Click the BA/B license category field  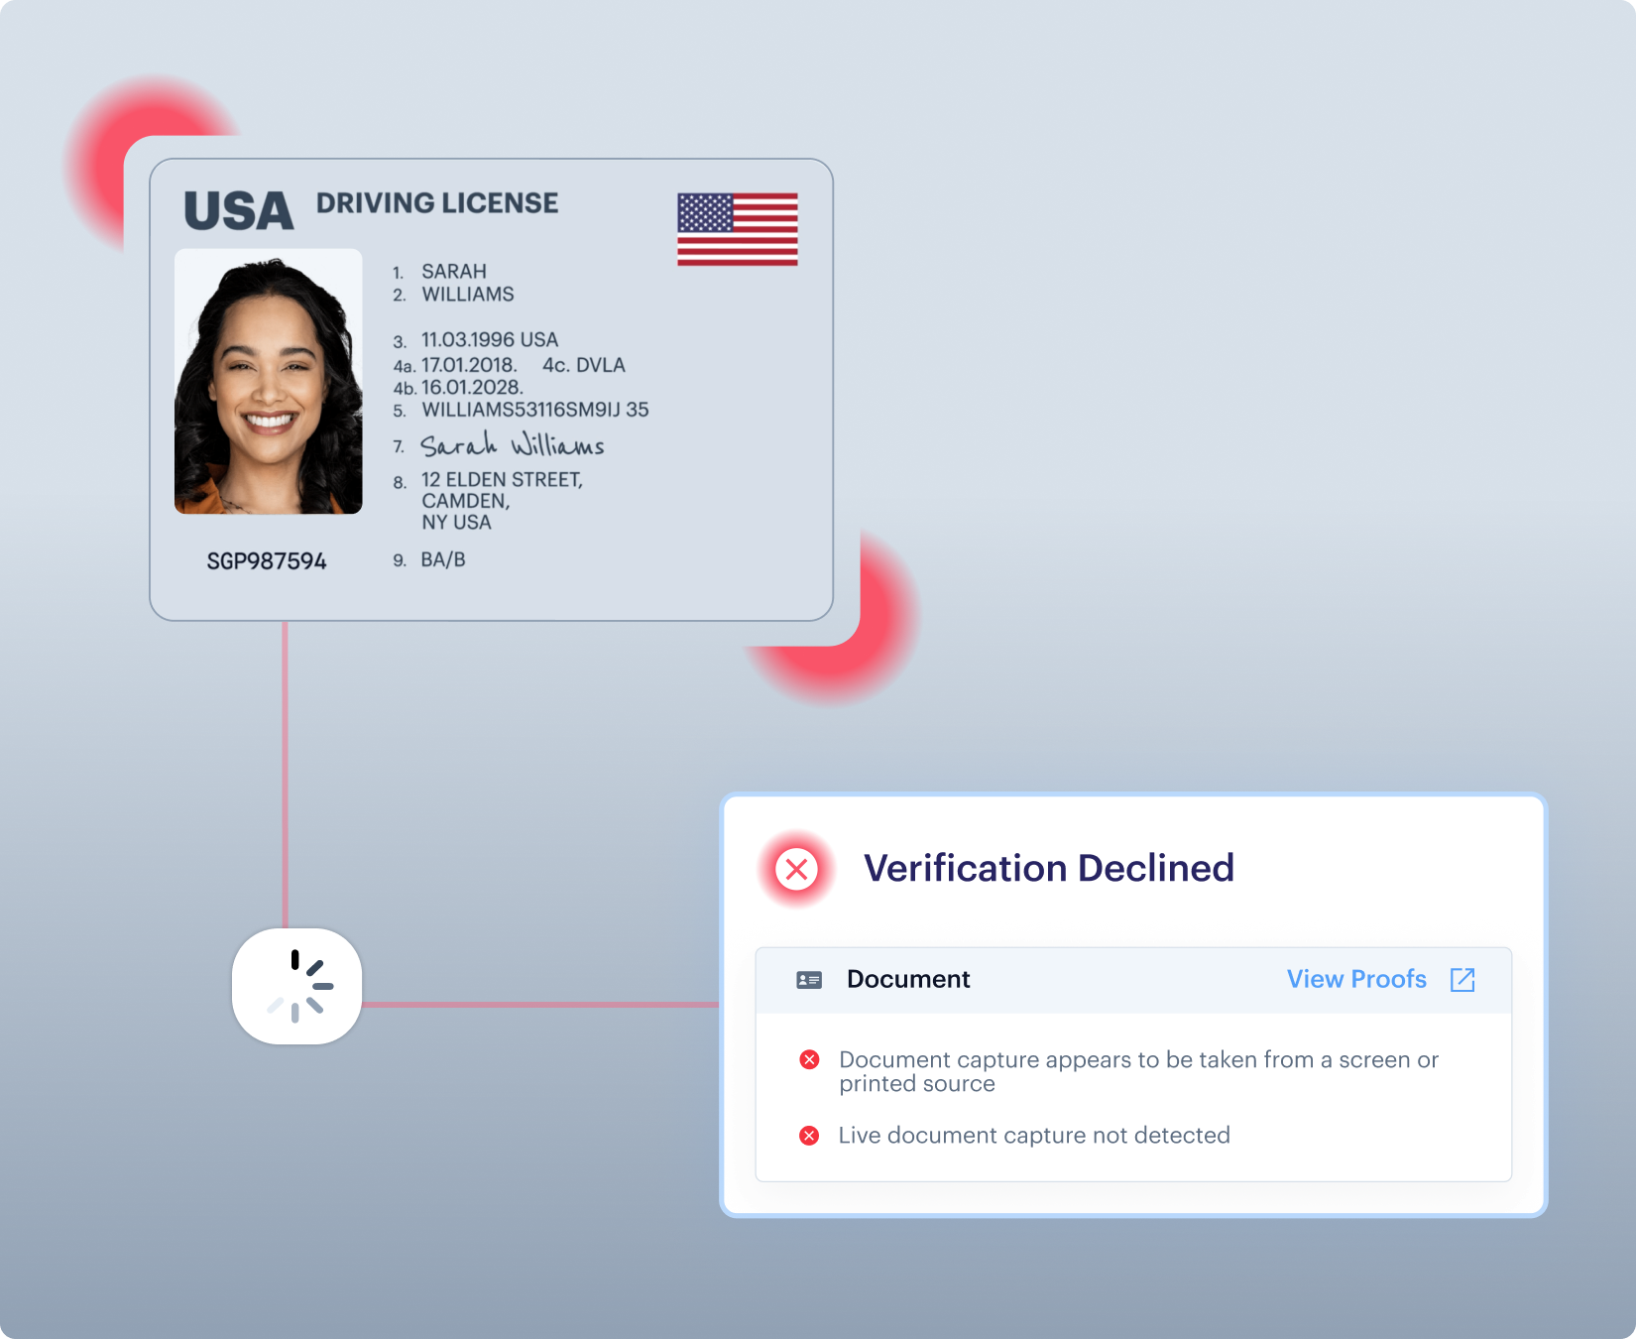(443, 560)
